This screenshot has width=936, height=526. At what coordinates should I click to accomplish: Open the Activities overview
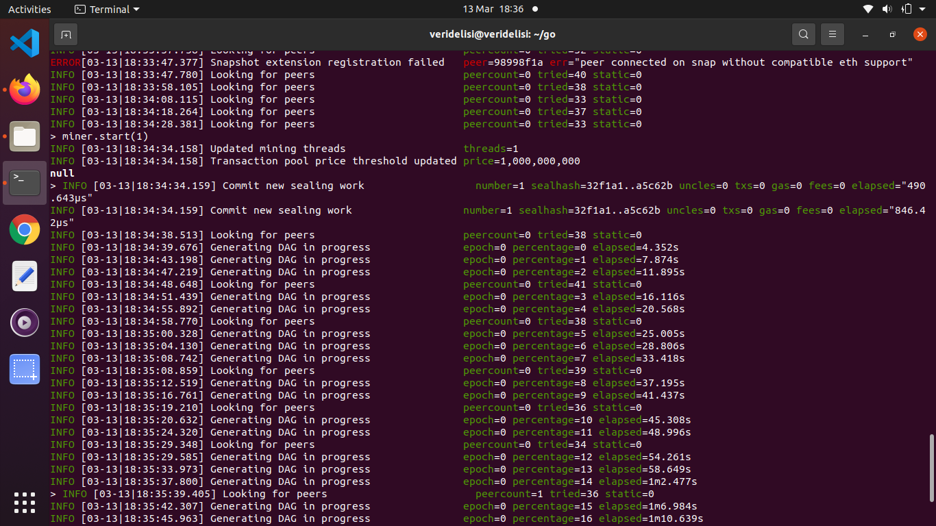tap(29, 9)
